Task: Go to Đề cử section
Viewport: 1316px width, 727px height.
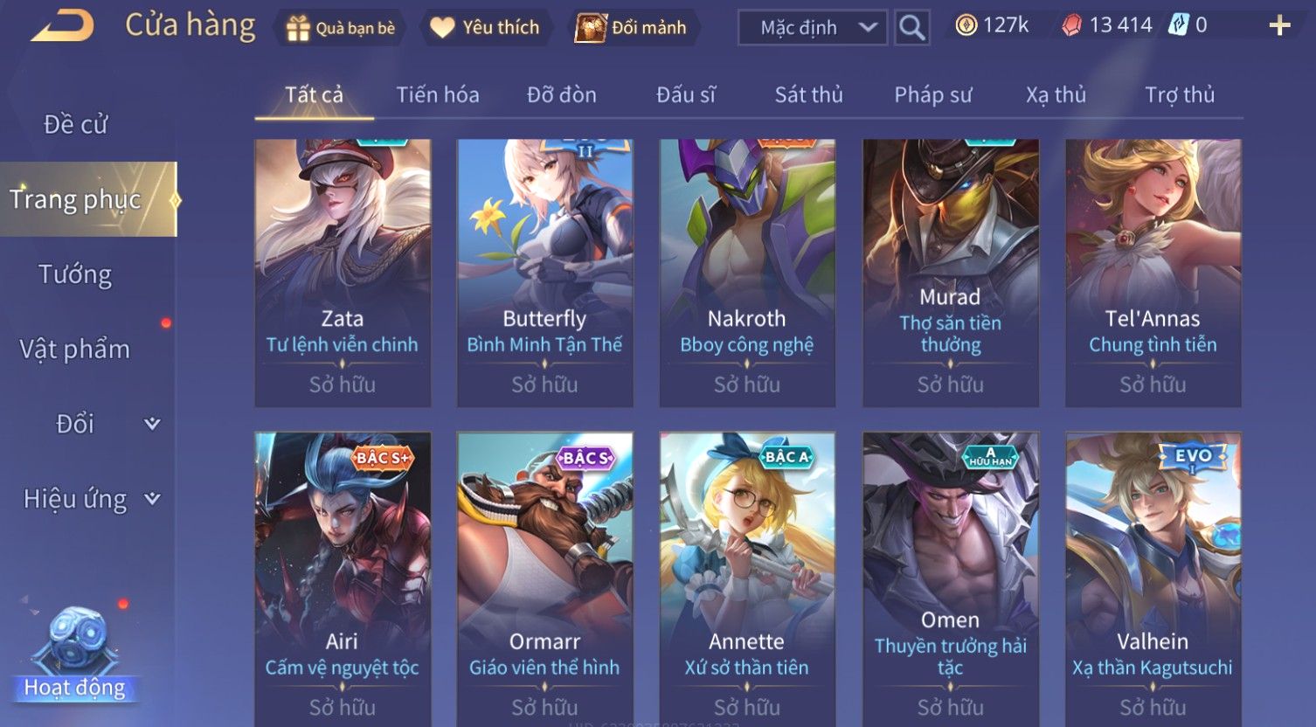Action: pos(75,125)
